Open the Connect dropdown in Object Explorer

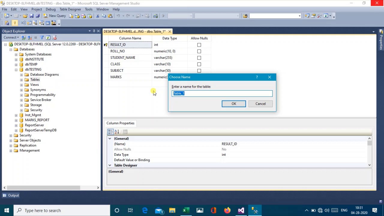(x=11, y=37)
